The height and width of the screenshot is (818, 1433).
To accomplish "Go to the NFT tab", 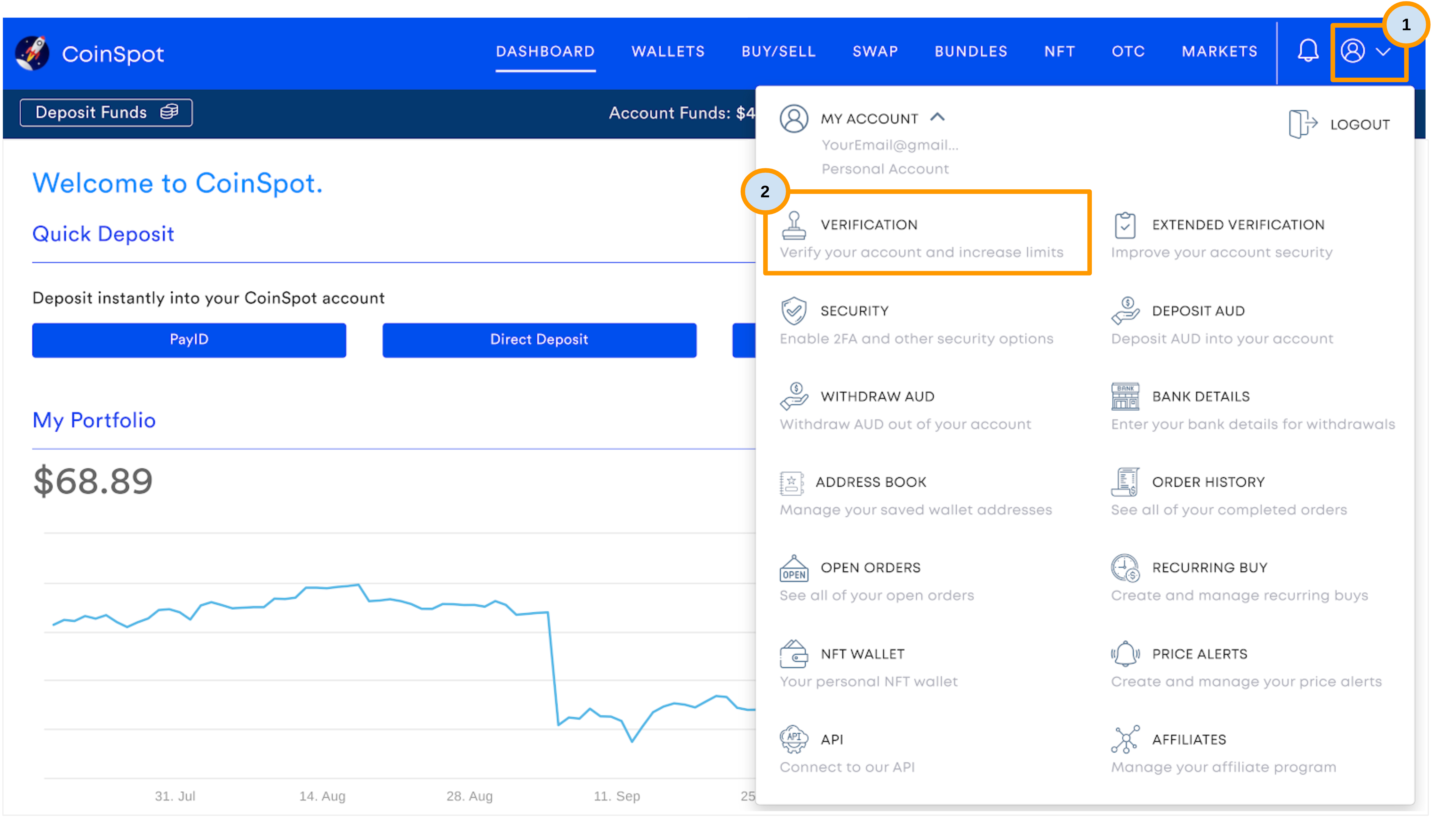I will point(1059,51).
